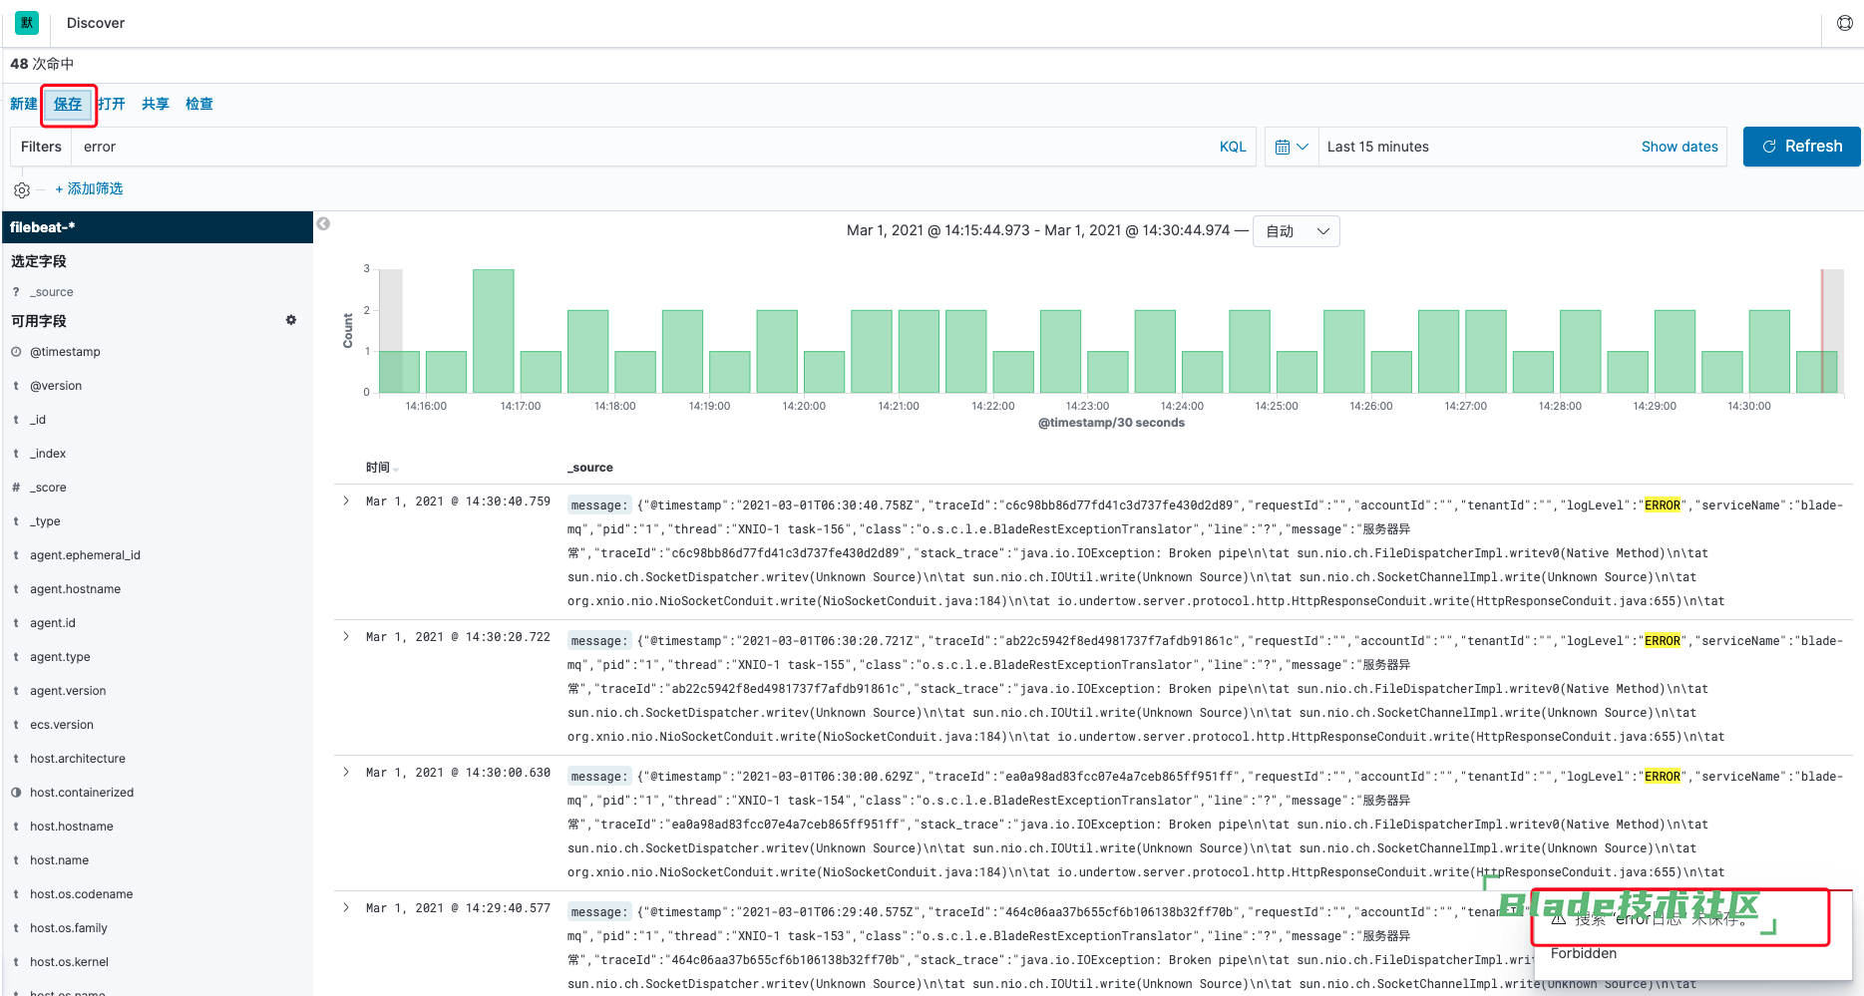Click 保存 menu item
The width and height of the screenshot is (1864, 996).
68,104
